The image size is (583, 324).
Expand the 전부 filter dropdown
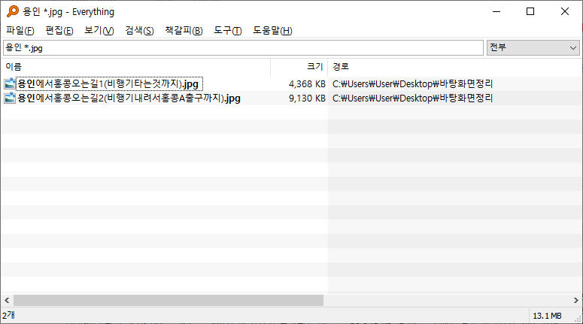[x=533, y=48]
